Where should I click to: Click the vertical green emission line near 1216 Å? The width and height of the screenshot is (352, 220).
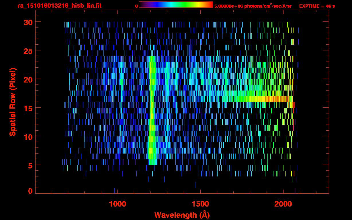click(x=152, y=111)
